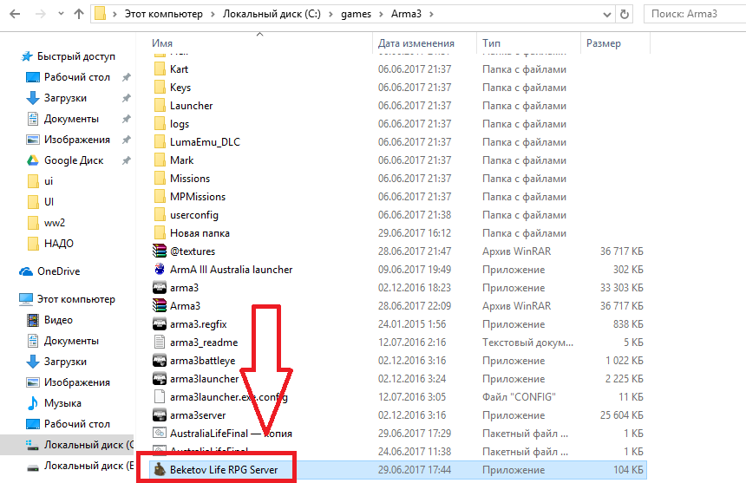746x483 pixels.
Task: Click Launcher folder icon
Action: click(160, 106)
